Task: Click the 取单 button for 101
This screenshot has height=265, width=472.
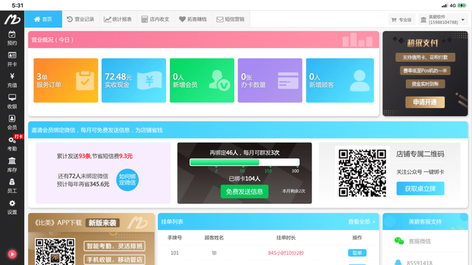Action: pos(357,253)
